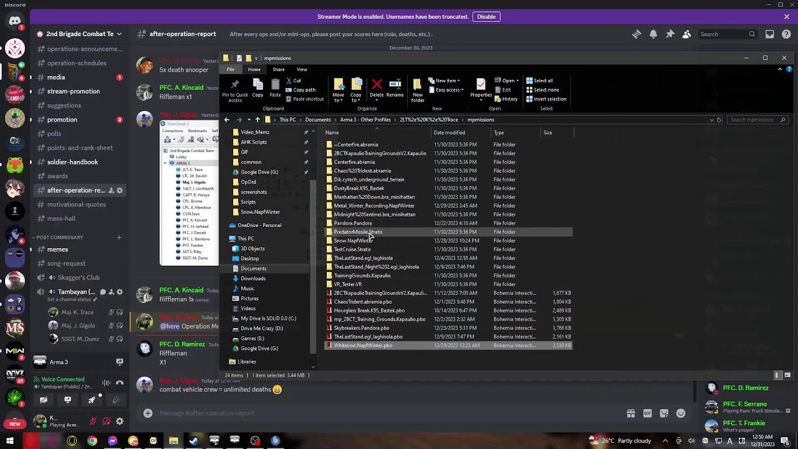The height and width of the screenshot is (449, 798).
Task: Open Explorer recent locations dropdown
Action: coord(249,120)
